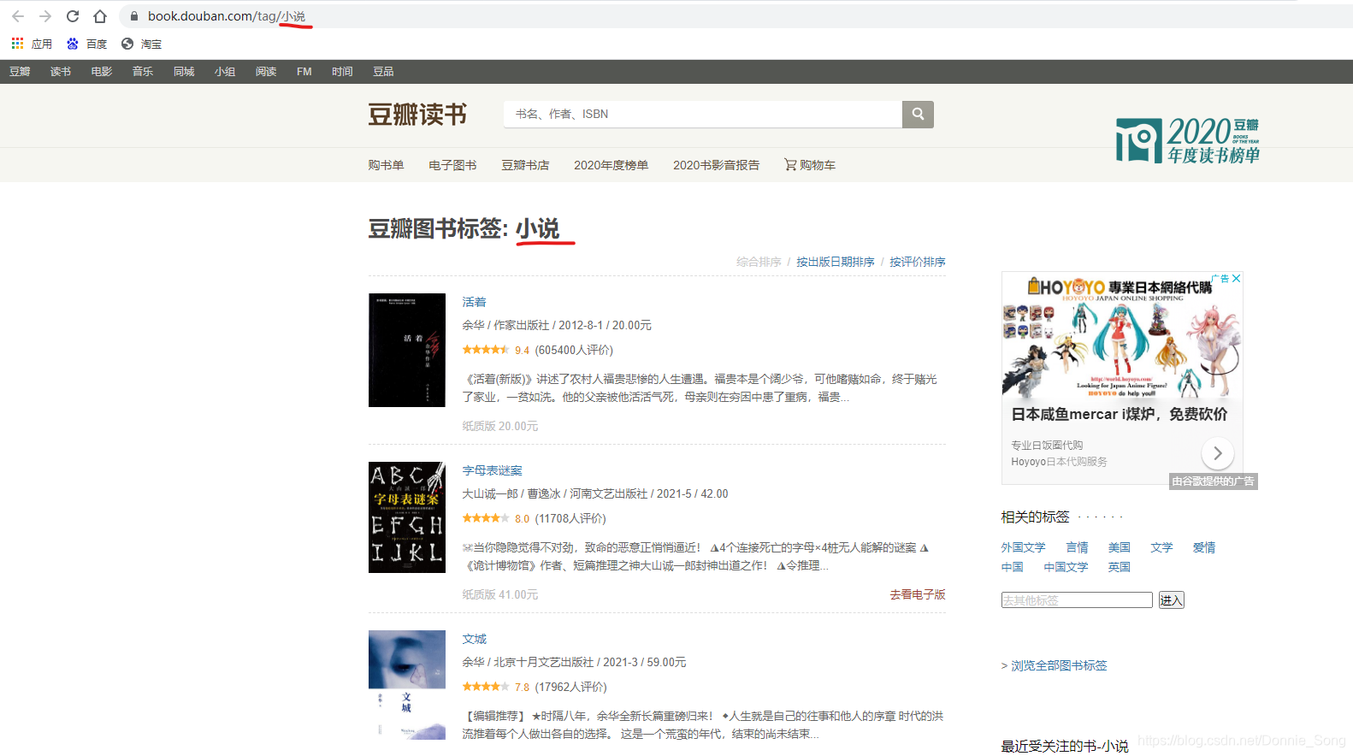Image resolution: width=1353 pixels, height=756 pixels.
Task: Click the lock icon in address bar
Action: (x=134, y=16)
